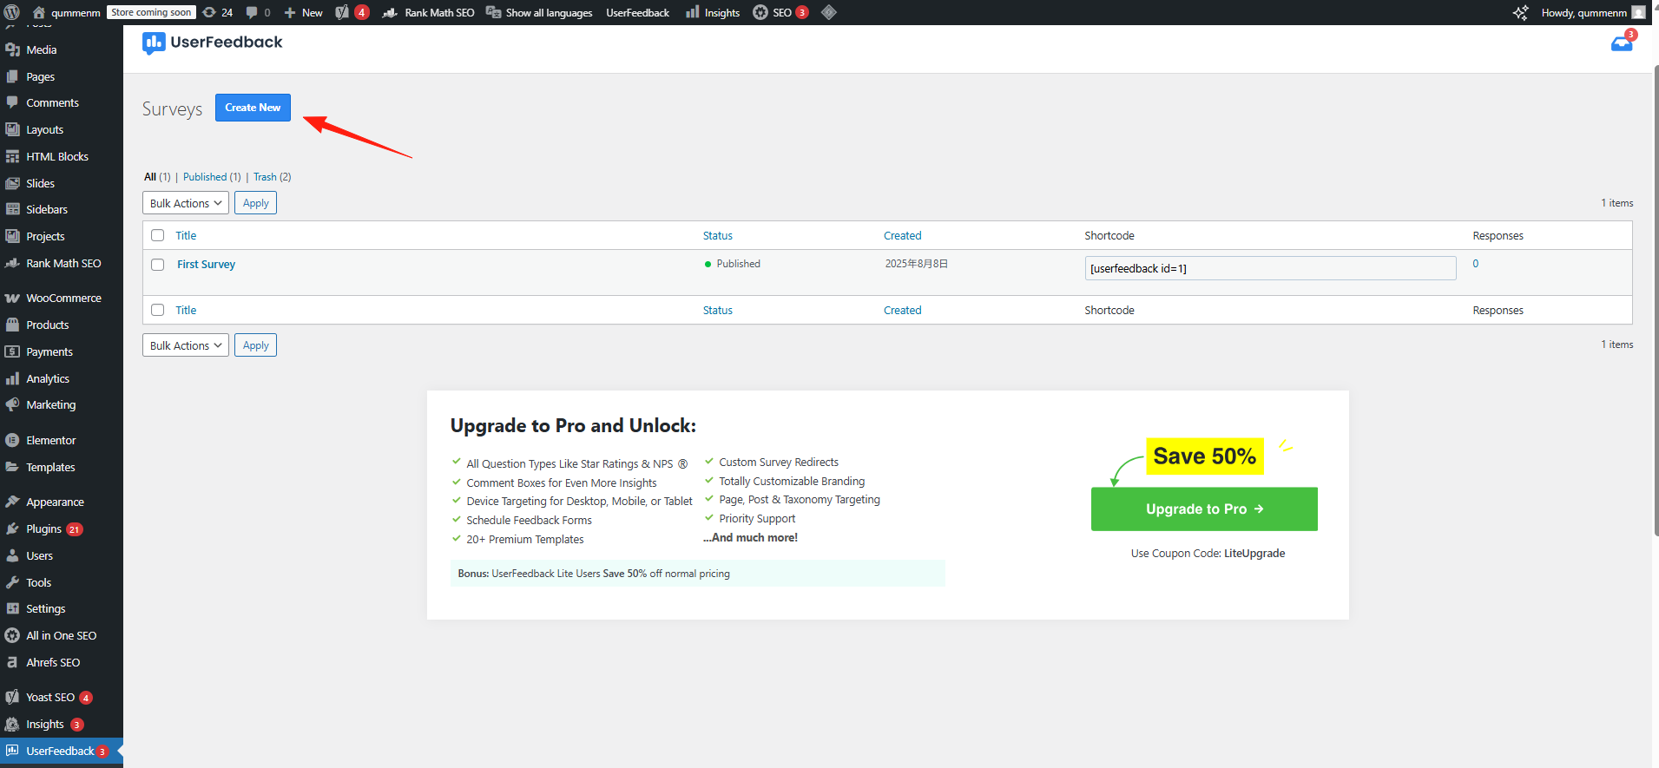
Task: Open WooCommerce in the sidebar menu
Action: click(x=63, y=298)
